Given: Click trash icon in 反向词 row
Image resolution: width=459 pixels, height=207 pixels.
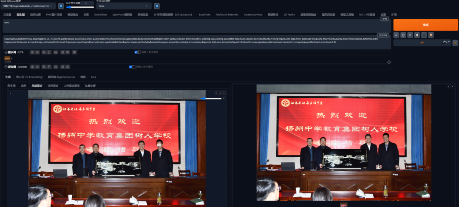Looking at the screenshot, I should click(68, 67).
